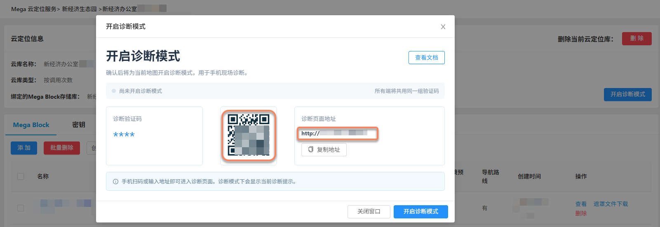Screen dimensions: 660x227
Task: Click the diagnosis QR code image
Action: coord(249,135)
